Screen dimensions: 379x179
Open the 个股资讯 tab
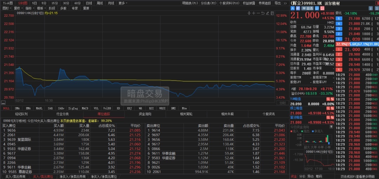[x=268, y=114]
